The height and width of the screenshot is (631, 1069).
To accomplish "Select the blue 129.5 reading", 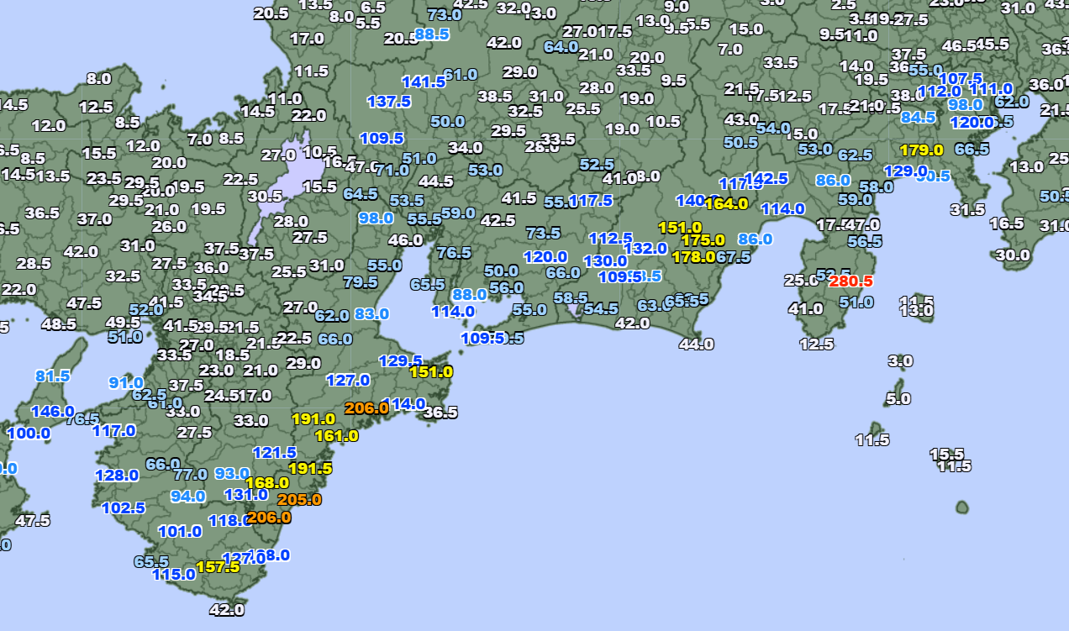I will pyautogui.click(x=400, y=360).
